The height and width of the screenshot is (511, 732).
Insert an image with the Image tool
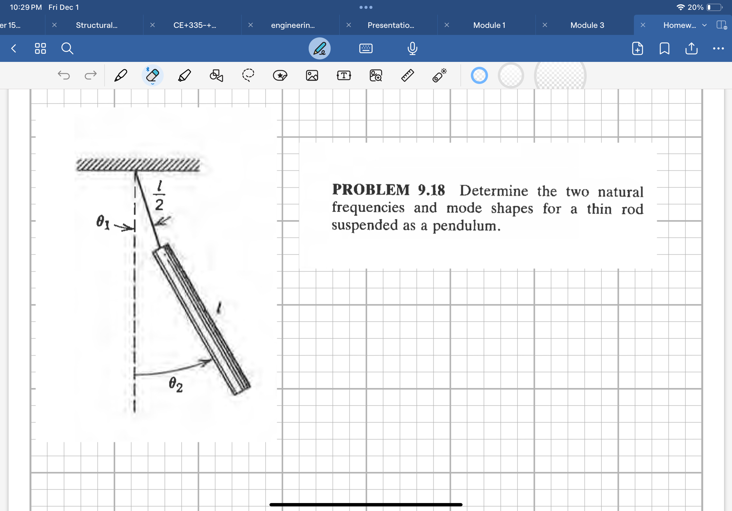pyautogui.click(x=312, y=75)
